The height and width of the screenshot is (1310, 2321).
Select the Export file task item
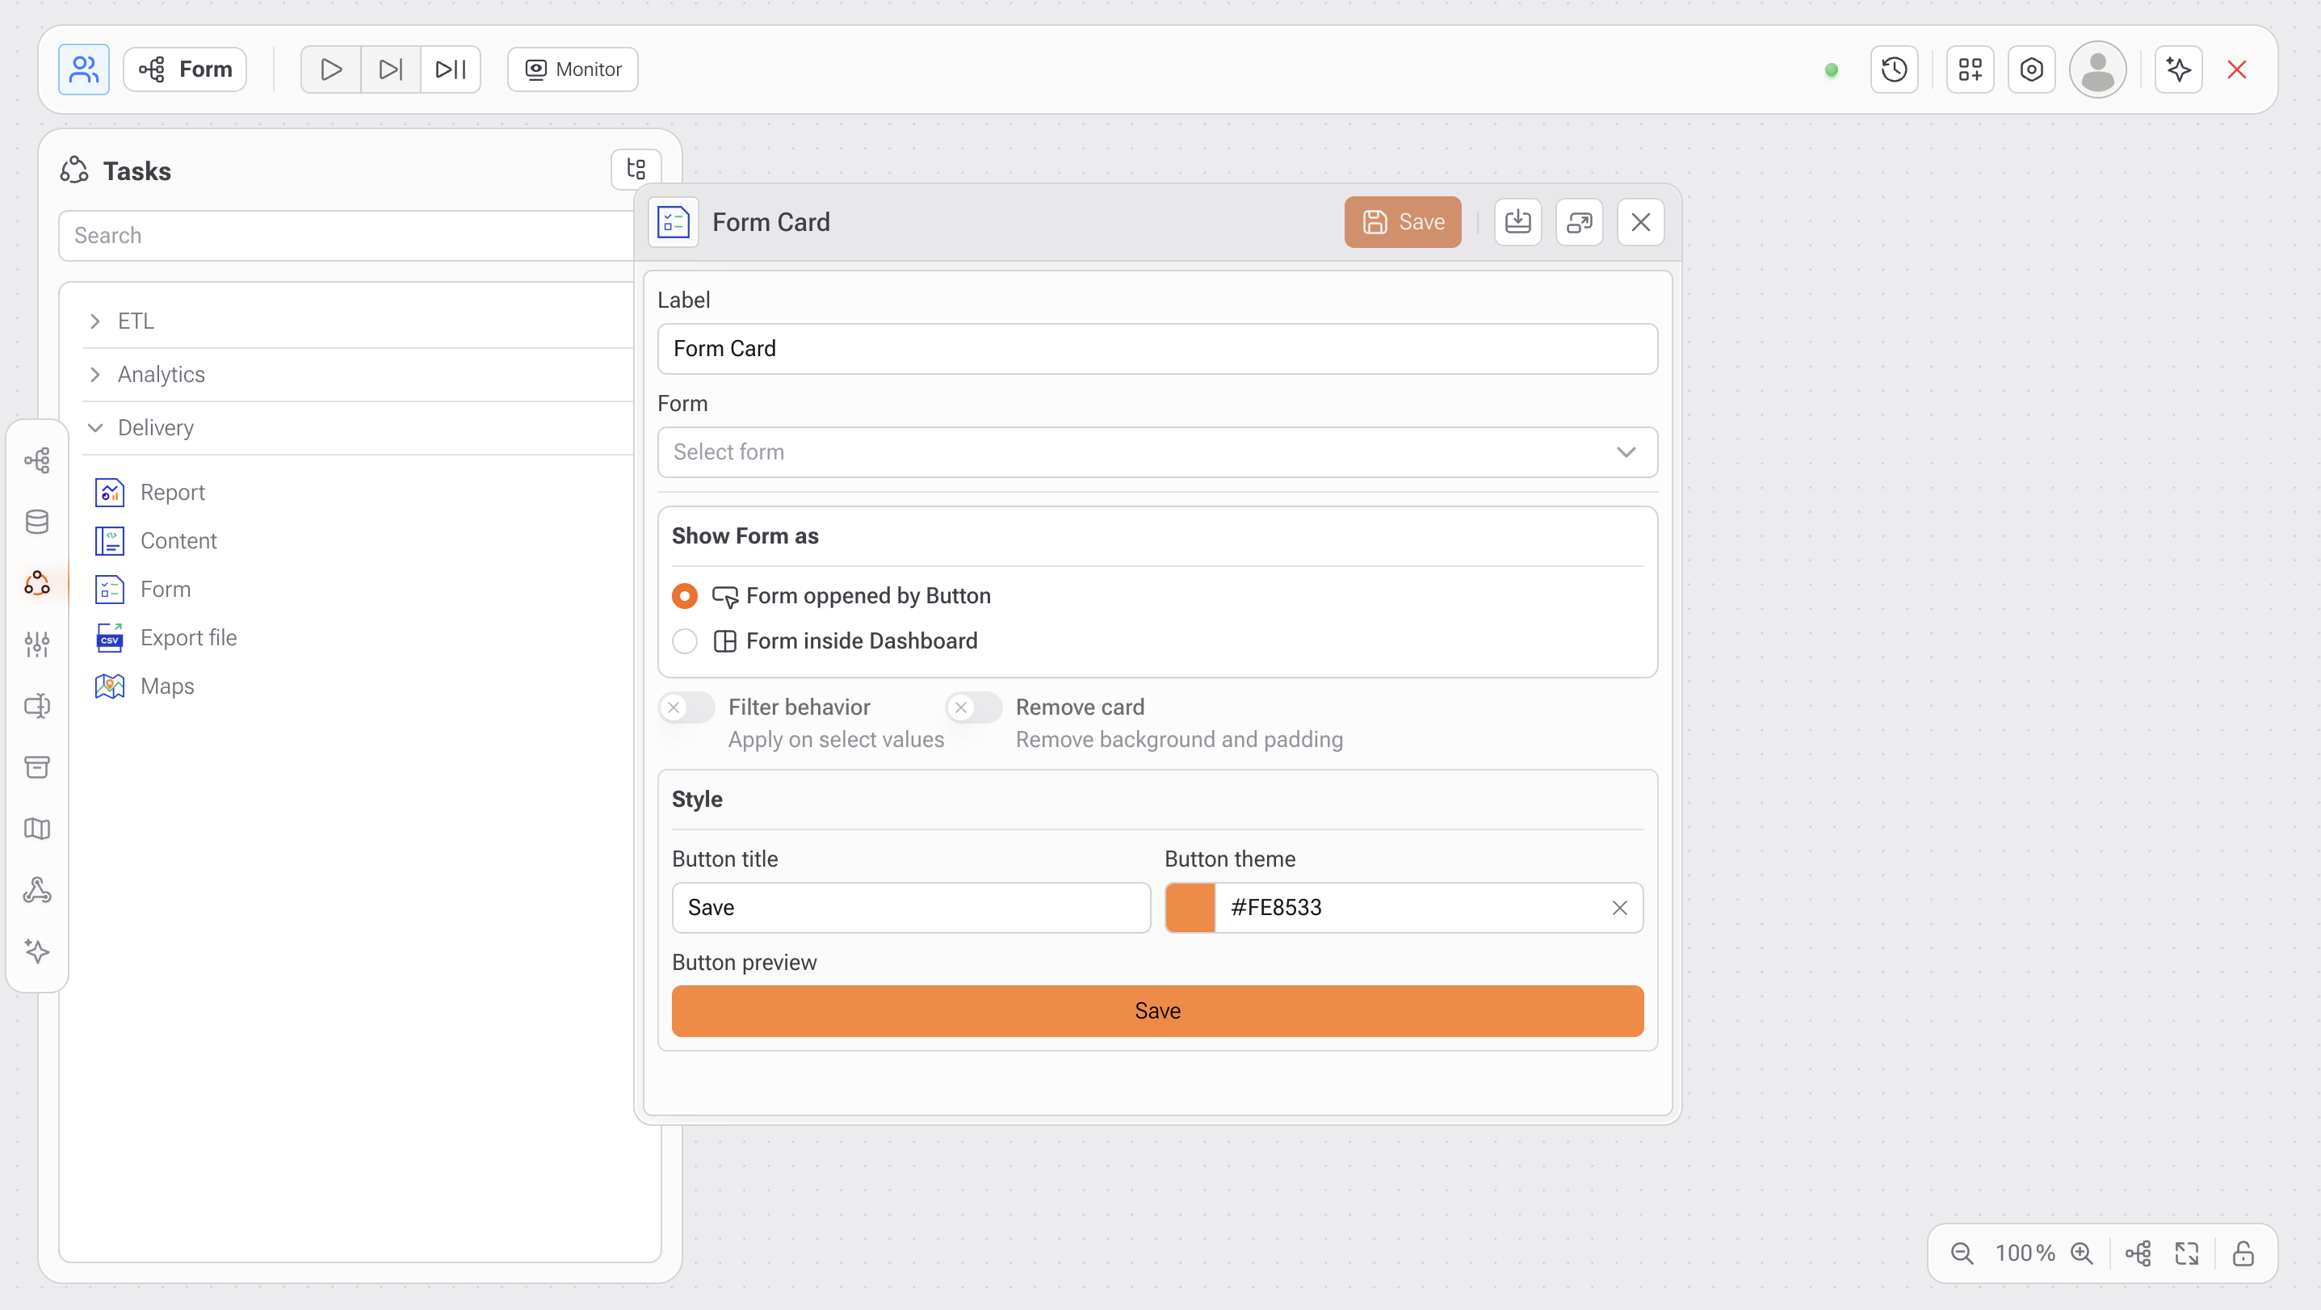(x=188, y=637)
